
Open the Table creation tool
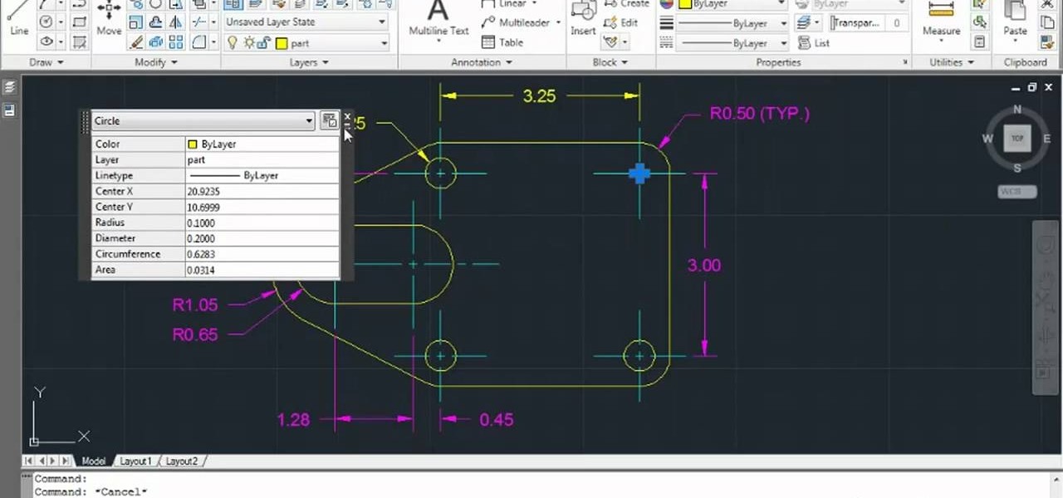point(499,42)
